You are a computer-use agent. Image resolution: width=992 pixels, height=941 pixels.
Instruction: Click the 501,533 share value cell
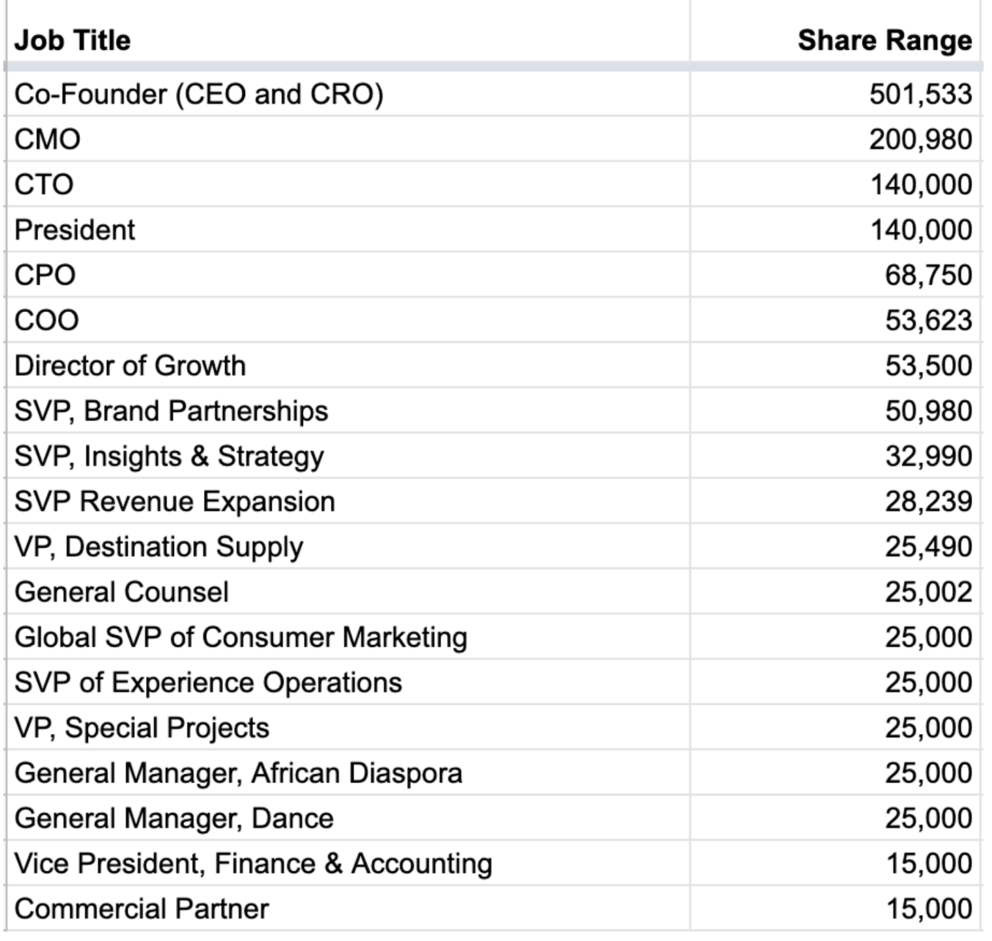point(920,95)
